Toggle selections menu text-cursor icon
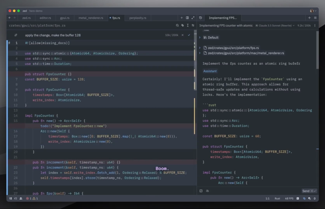325x209 pixels. click(x=187, y=25)
